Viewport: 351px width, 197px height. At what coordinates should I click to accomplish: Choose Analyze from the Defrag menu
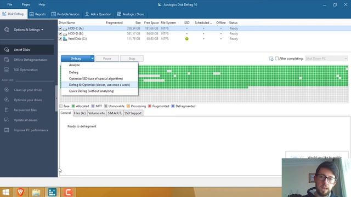[x=100, y=65]
